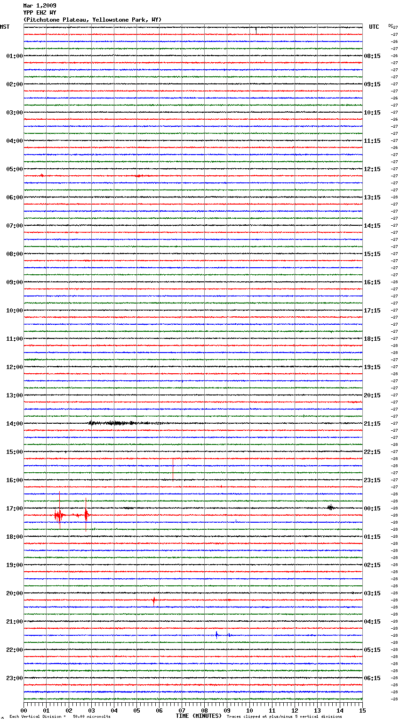
Task: Select the 21:00 MST hour label
Action: click(x=15, y=622)
